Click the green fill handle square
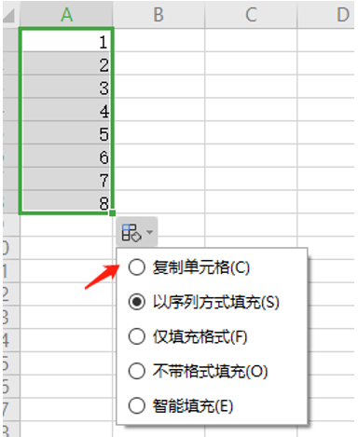 113,213
